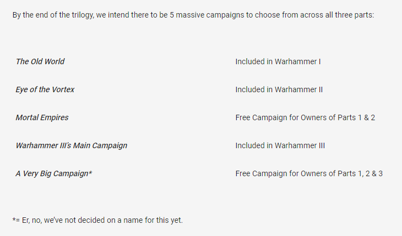Click the intro sentence about the trilogy

(x=193, y=15)
